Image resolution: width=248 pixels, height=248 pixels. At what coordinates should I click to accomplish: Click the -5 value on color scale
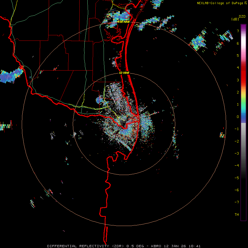[237, 178]
